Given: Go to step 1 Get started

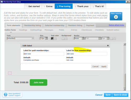Looking at the screenshot, I should click(x=33, y=6).
